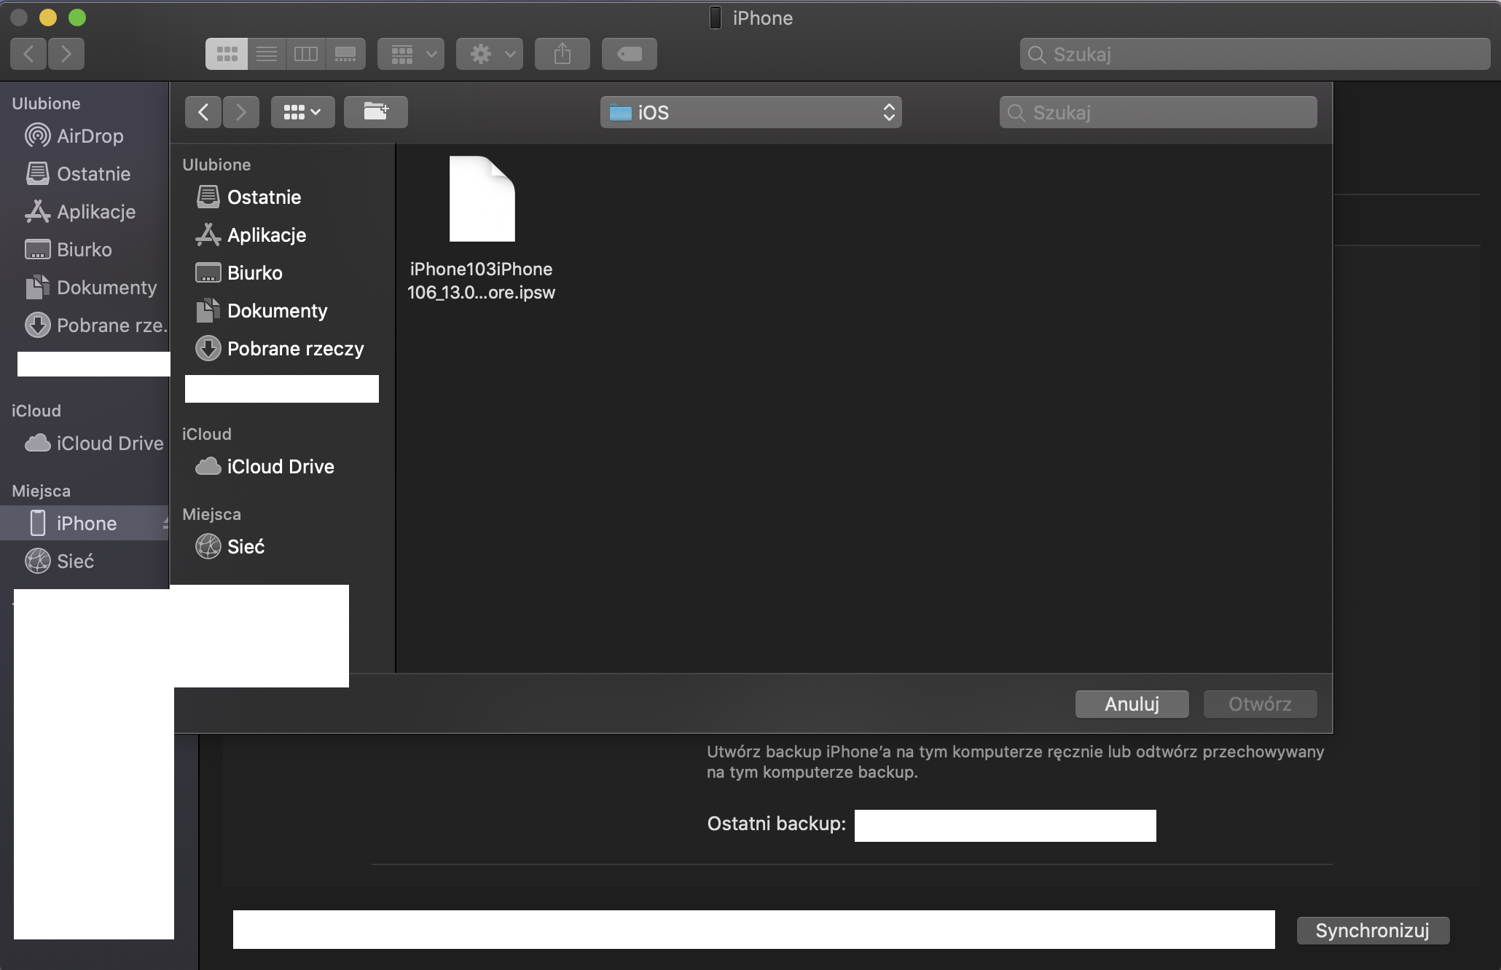Open the iOS folder path dropdown
This screenshot has height=970, width=1501.
coord(750,112)
